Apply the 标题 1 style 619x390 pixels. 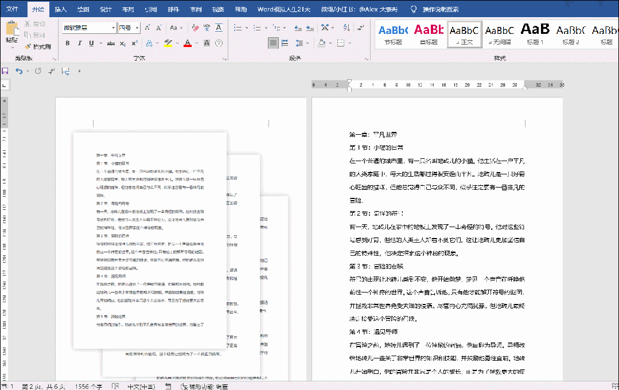coord(534,36)
